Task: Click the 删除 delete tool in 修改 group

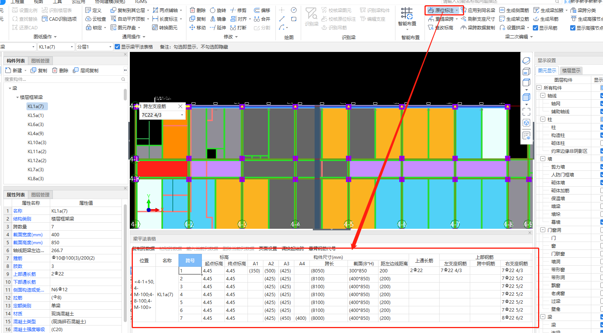Action: 198,10
